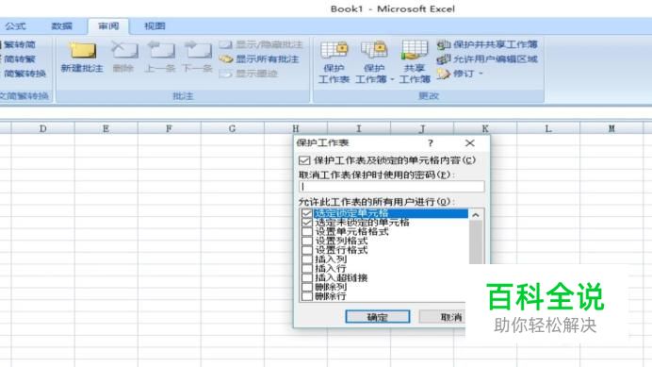Screen dimensions: 652x367
Task: Click the Cancel (取消) button
Action: pos(443,317)
